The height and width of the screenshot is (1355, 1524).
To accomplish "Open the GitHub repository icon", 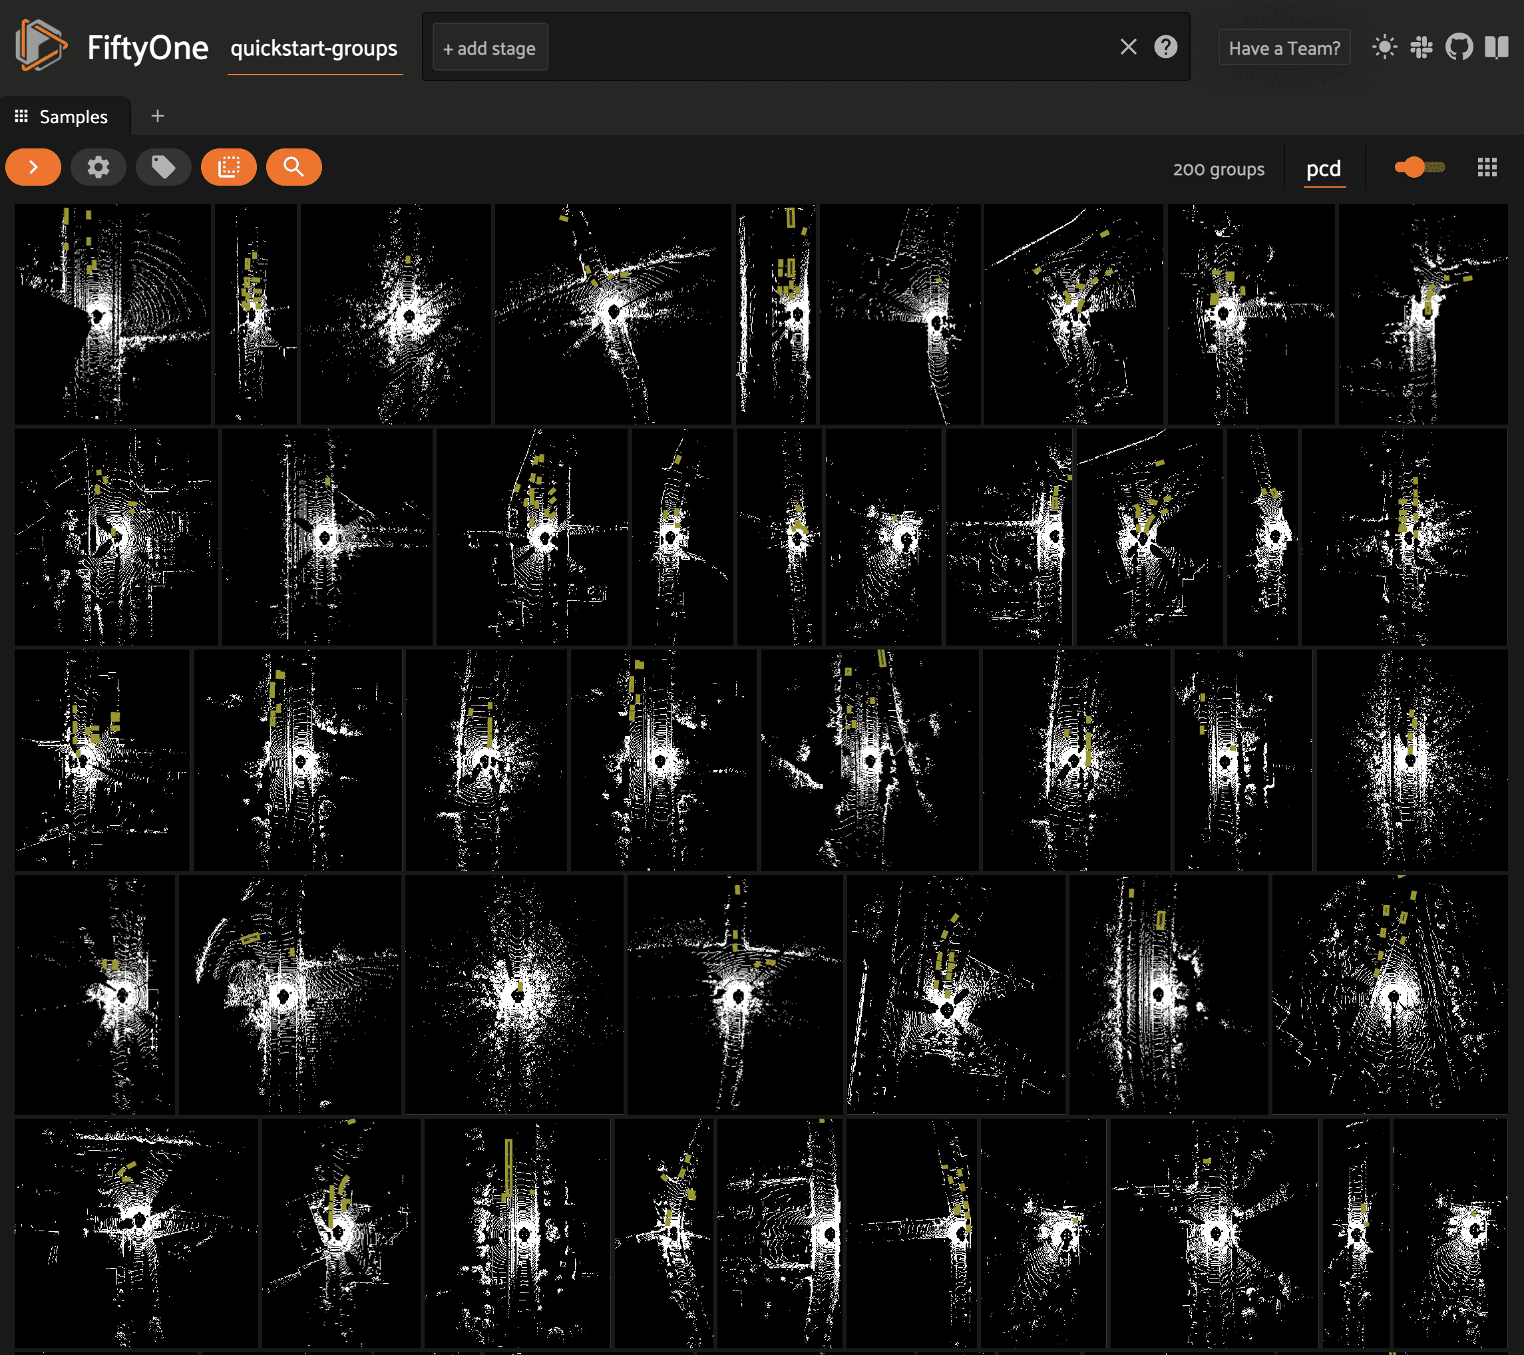I will 1458,48.
